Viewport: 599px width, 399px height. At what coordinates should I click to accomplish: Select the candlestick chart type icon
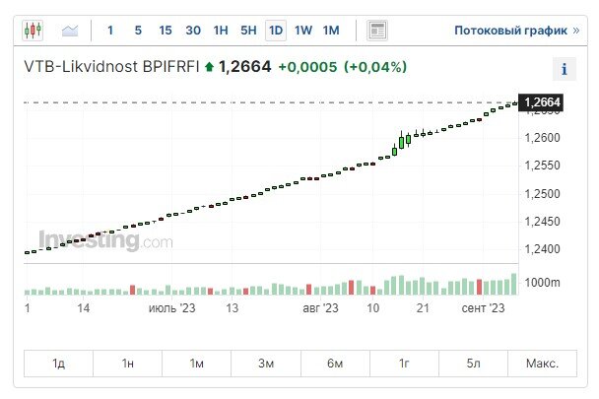pyautogui.click(x=33, y=30)
